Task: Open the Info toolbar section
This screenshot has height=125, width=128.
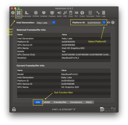Action: (x=13, y=14)
